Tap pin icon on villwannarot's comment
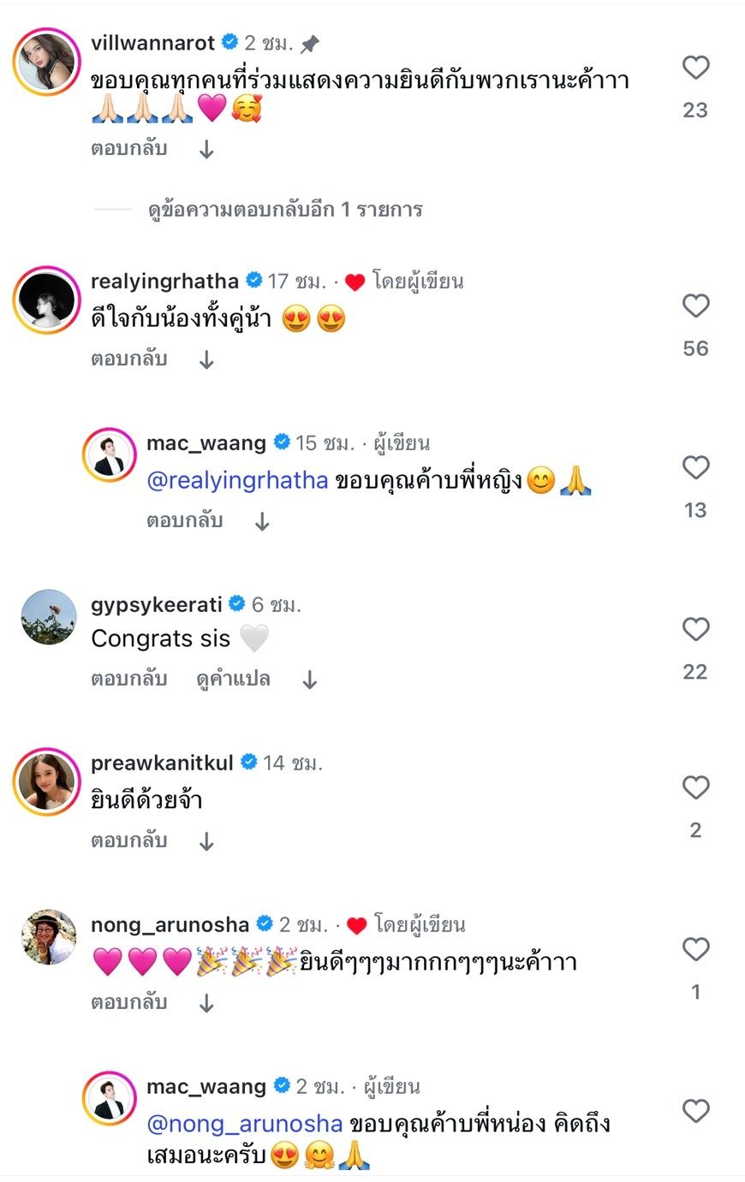The height and width of the screenshot is (1182, 745). click(x=309, y=44)
